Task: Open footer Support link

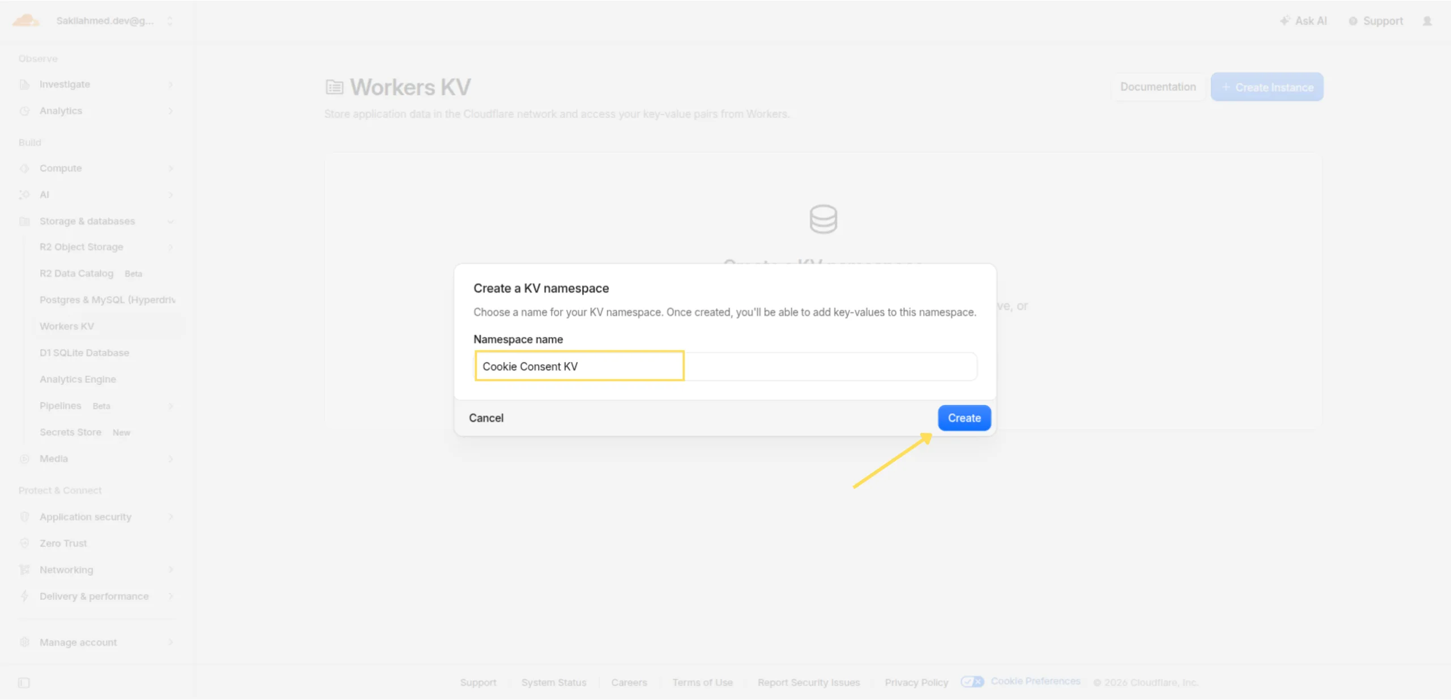Action: [x=478, y=682]
